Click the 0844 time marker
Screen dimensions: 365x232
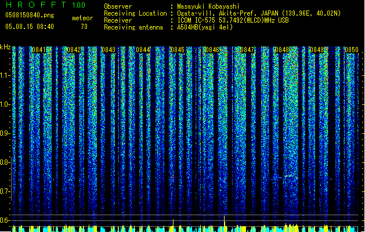143,50
